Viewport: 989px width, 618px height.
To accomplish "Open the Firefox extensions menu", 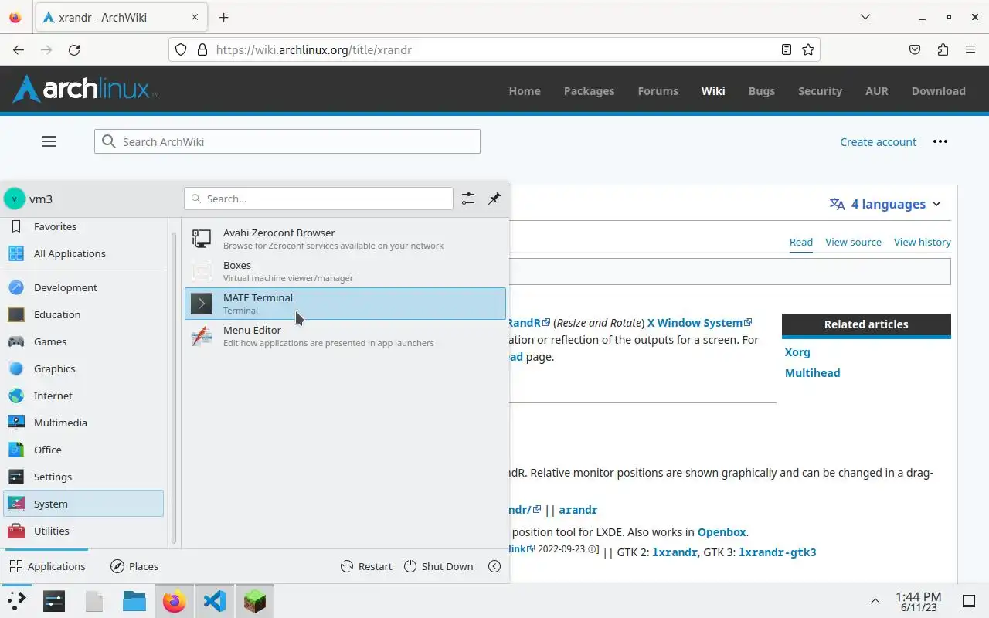I will click(943, 49).
